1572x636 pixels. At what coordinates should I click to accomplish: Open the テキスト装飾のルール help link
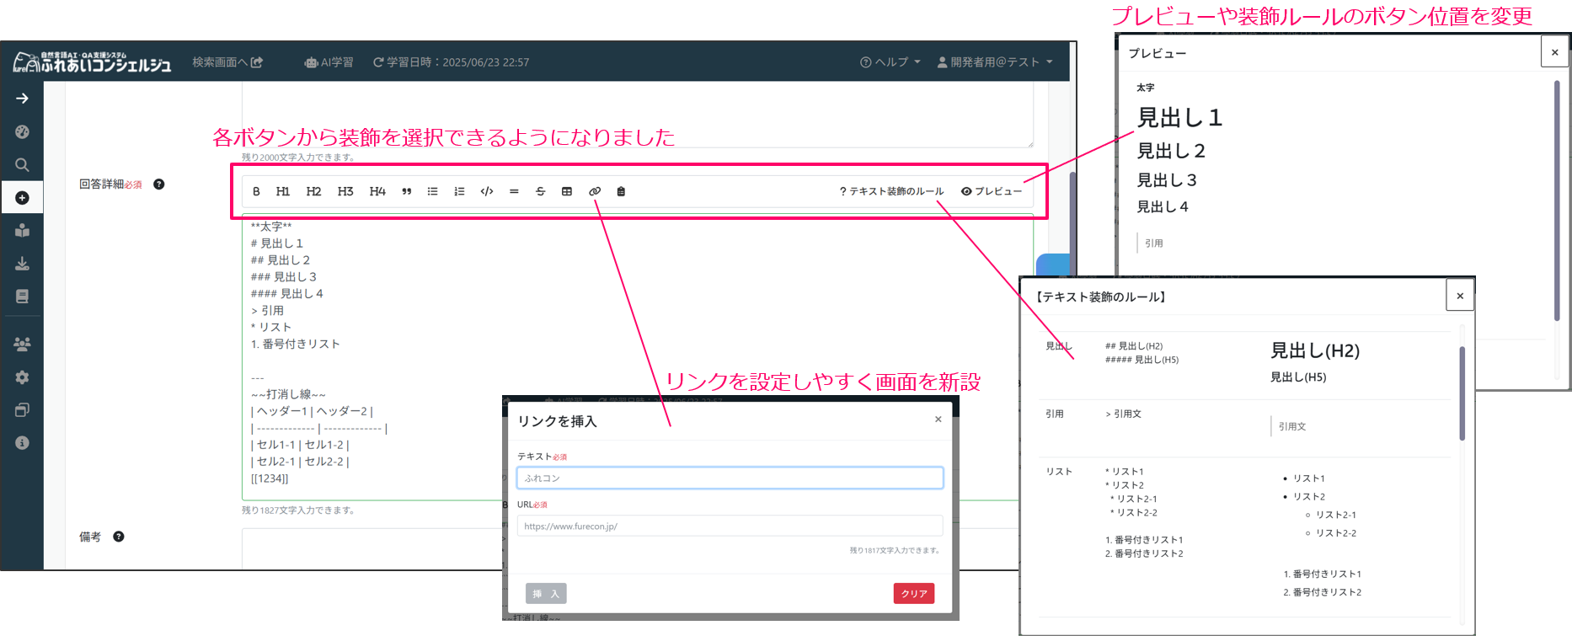point(891,192)
